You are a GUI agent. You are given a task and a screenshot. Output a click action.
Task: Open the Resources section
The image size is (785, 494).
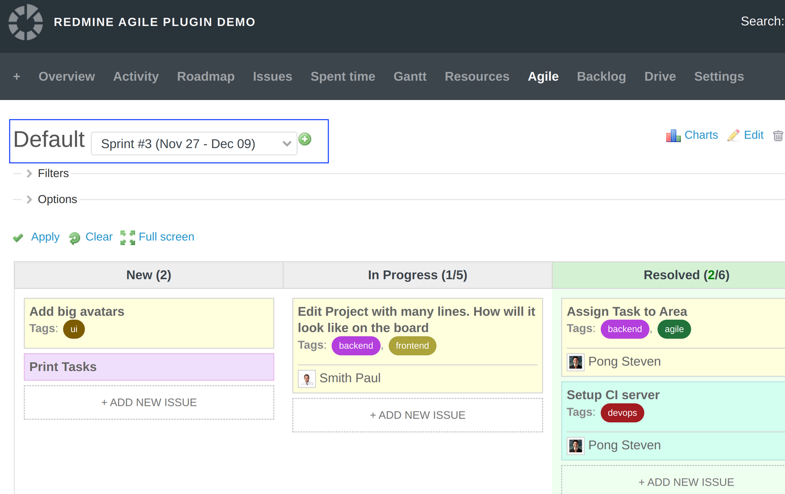[476, 77]
